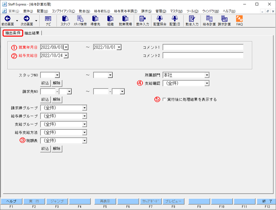Open the starting スタッフNO dropdown

point(57,75)
